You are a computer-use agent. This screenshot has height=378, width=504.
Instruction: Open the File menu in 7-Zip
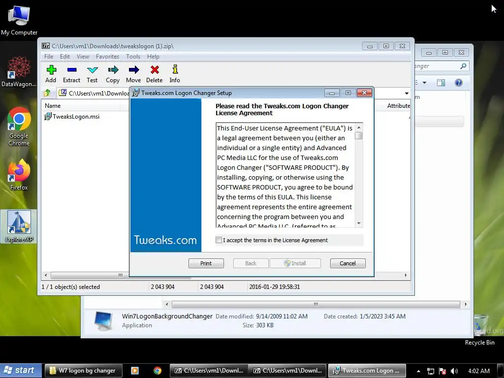[49, 57]
